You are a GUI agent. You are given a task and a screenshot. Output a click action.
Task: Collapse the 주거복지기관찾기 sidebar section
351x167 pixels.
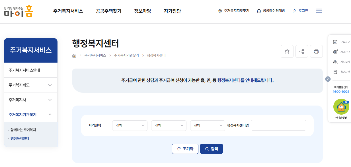tap(30, 114)
